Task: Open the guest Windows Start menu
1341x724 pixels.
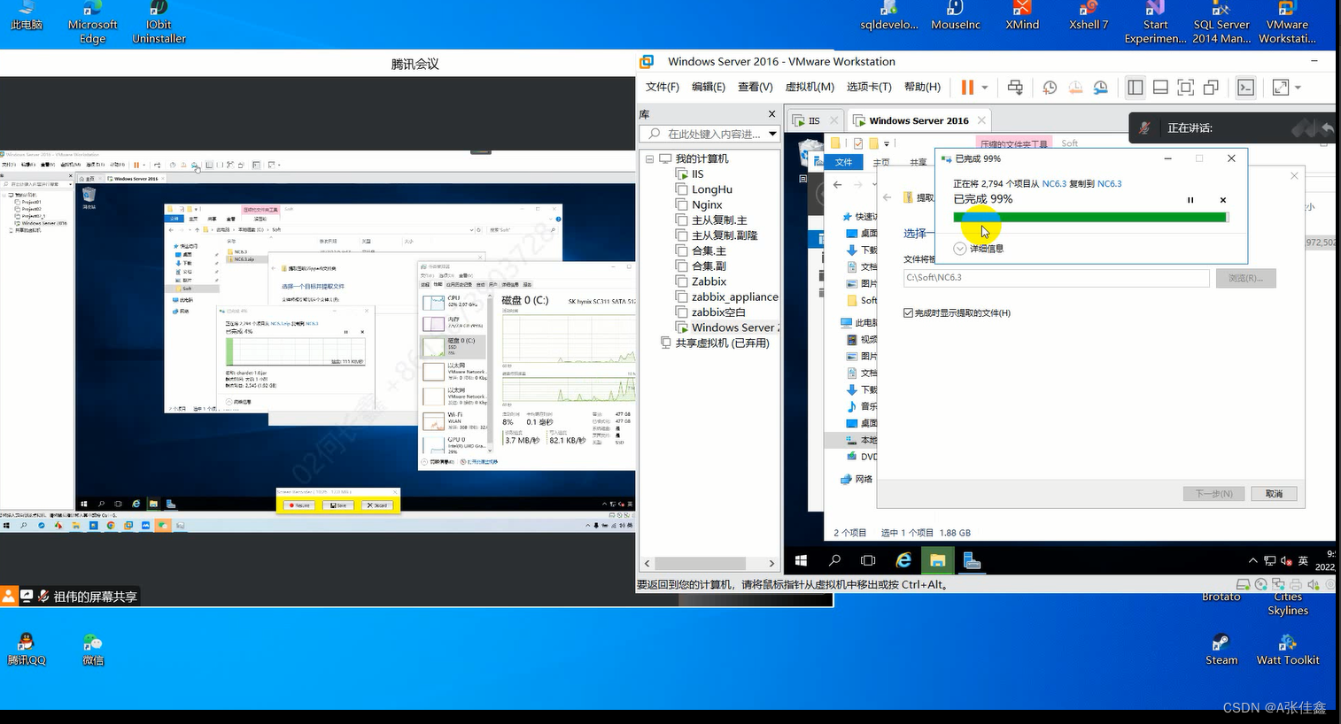Action: tap(802, 560)
